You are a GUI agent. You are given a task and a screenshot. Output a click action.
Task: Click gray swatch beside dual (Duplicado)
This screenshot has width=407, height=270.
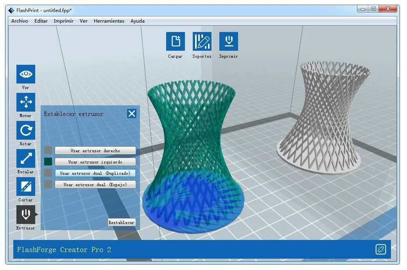(x=48, y=173)
